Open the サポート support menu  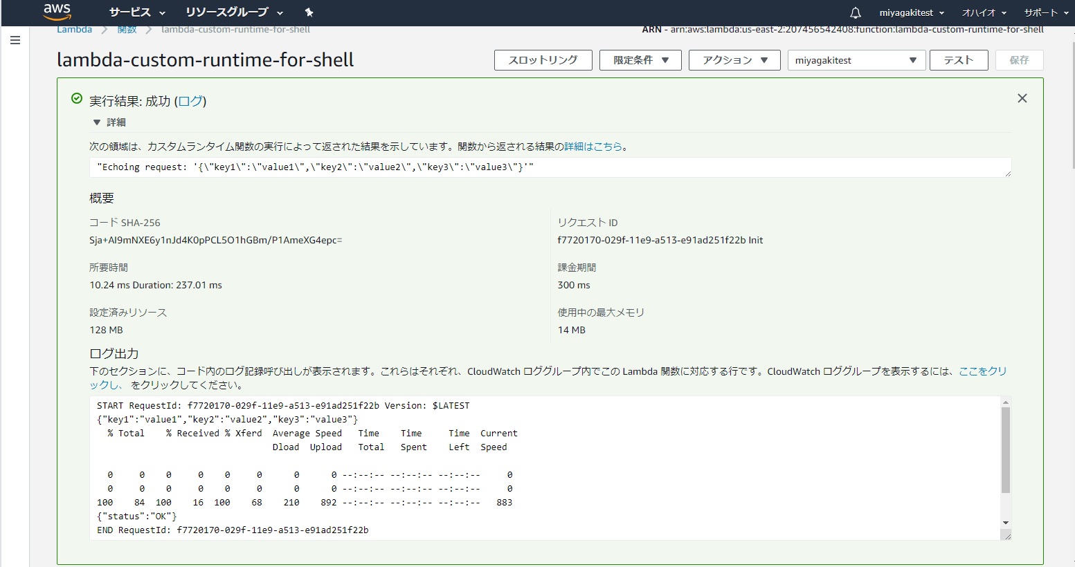pos(1045,12)
